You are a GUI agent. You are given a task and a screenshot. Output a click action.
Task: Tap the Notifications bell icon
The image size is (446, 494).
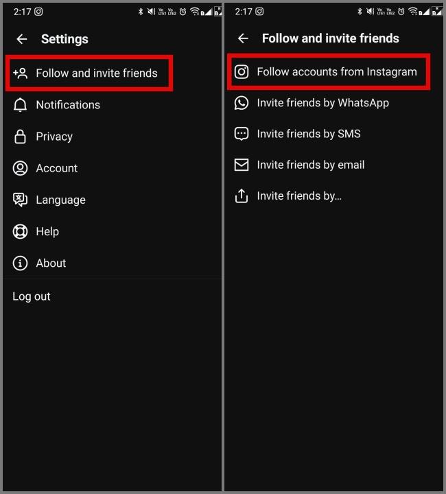click(20, 104)
